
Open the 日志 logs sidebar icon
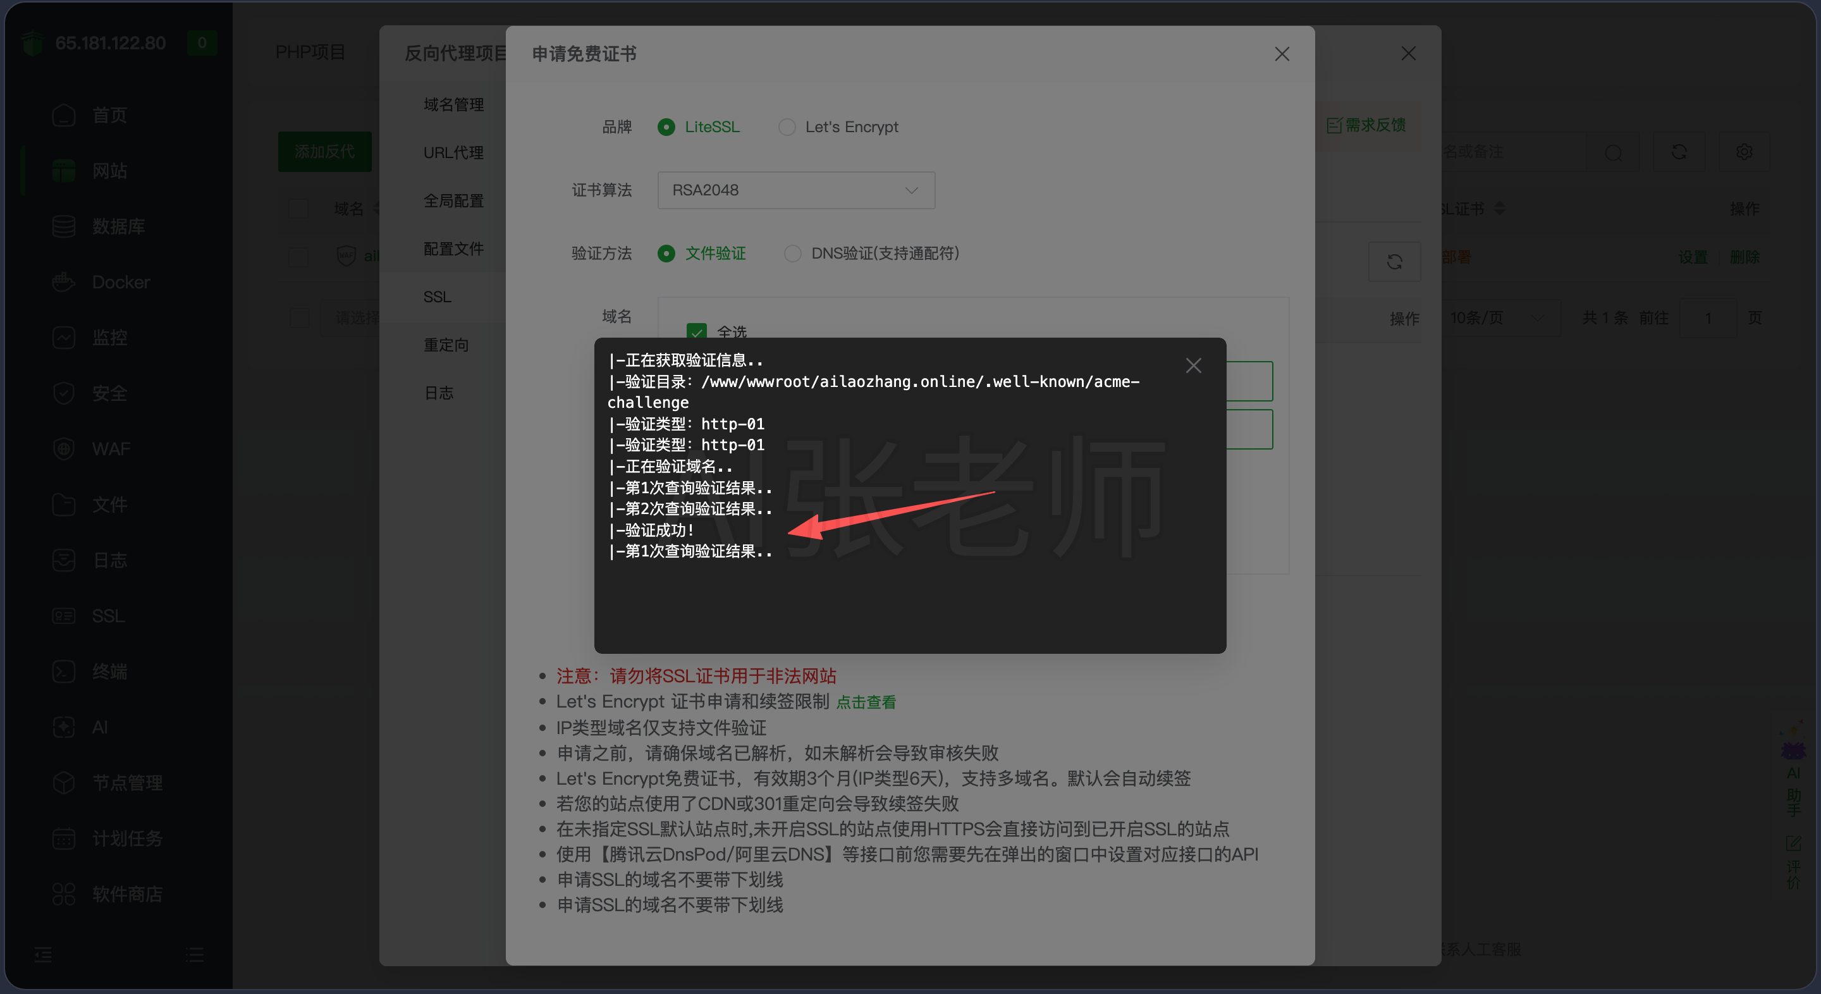64,560
